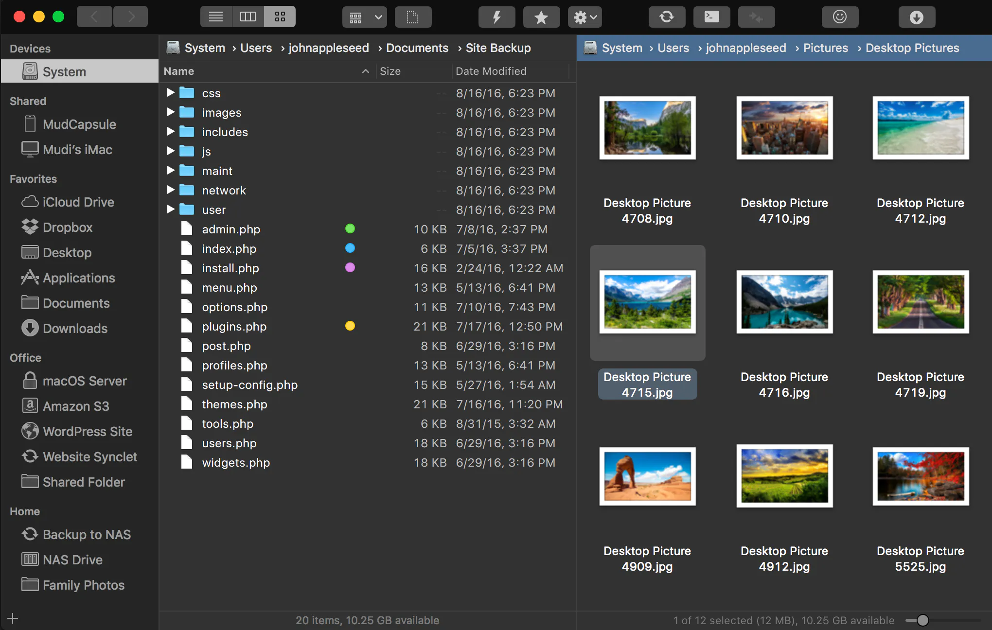Expand the includes folder

pyautogui.click(x=171, y=131)
